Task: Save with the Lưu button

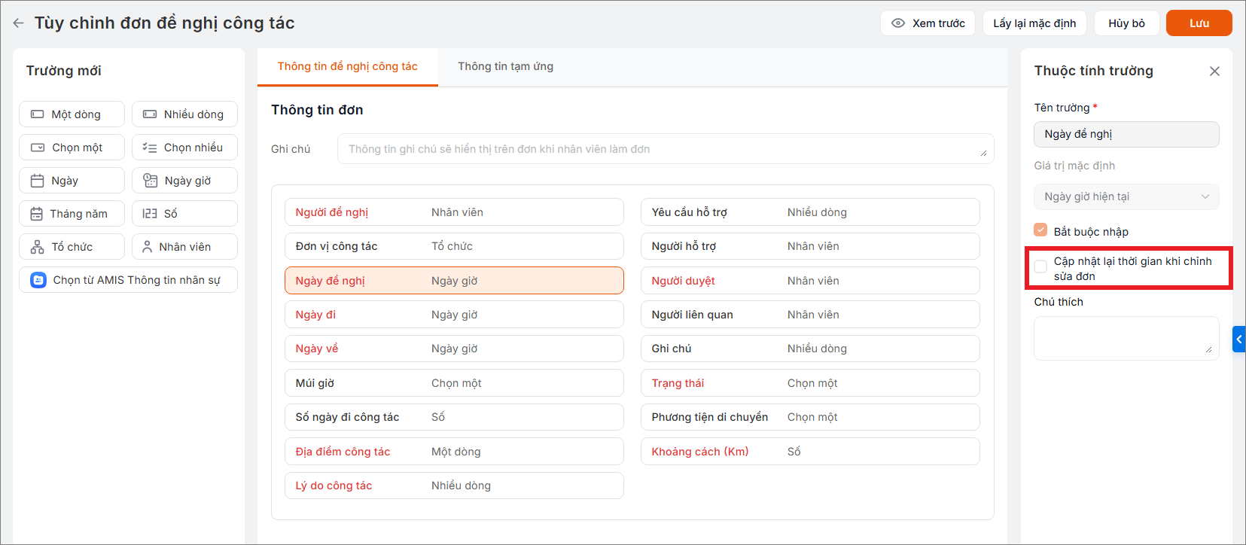Action: coord(1199,23)
